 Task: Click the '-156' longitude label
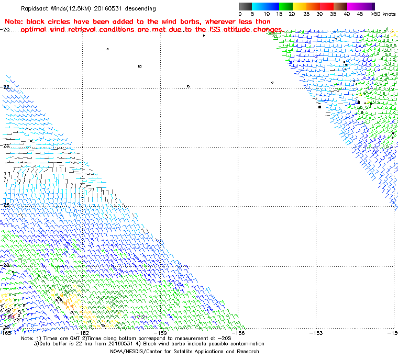(x=238, y=333)
